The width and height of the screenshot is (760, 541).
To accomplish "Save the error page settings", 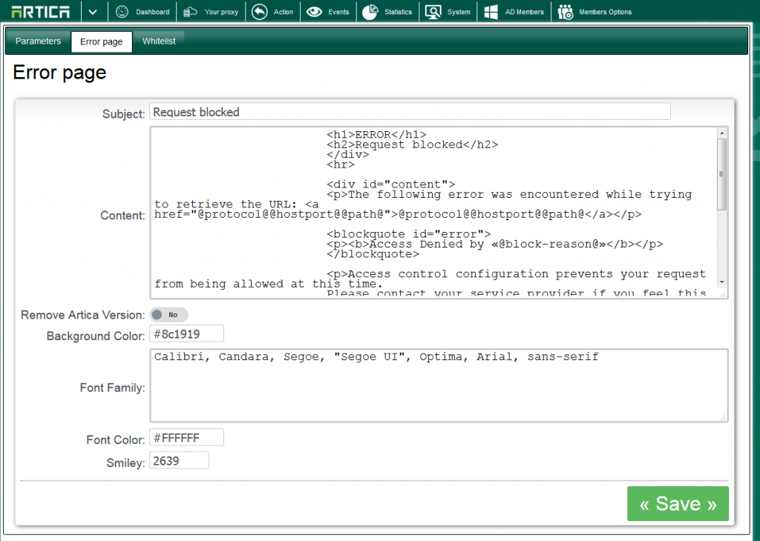I will pyautogui.click(x=678, y=504).
